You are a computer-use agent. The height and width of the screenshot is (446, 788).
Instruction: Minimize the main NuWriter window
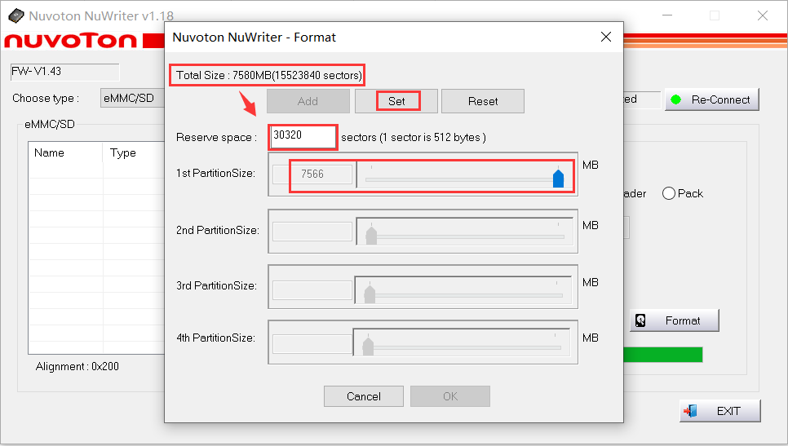click(667, 15)
